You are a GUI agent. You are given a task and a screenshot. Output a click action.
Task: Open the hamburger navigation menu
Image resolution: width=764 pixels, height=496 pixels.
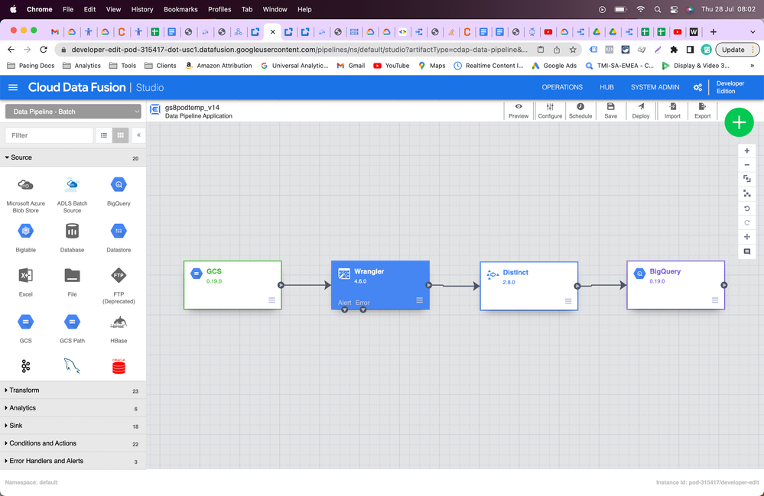[13, 87]
